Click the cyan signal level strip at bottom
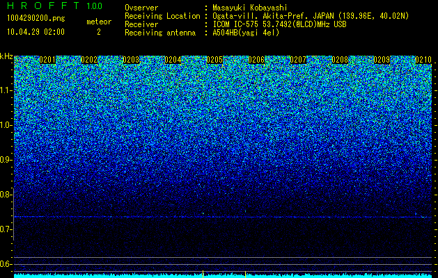438x278 pixels. (223, 276)
